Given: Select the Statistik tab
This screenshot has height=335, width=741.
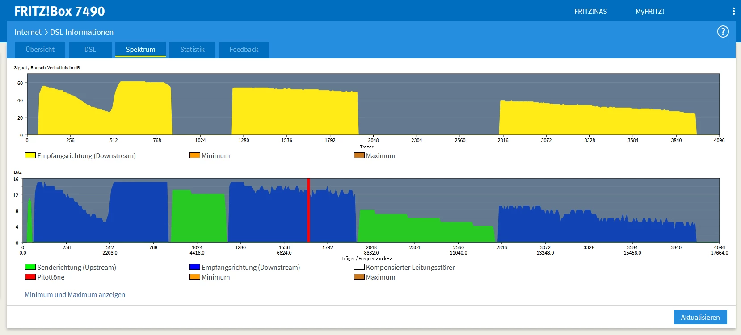Looking at the screenshot, I should click(192, 50).
